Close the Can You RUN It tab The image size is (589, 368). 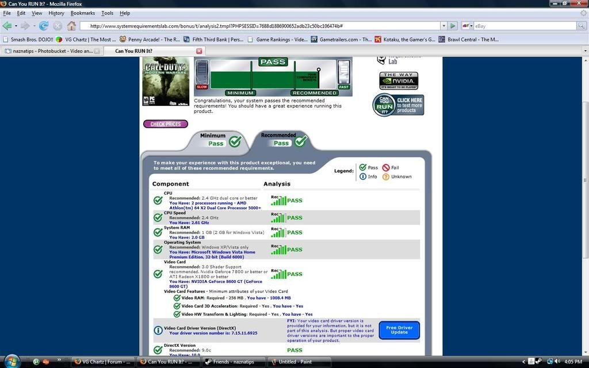pos(199,51)
